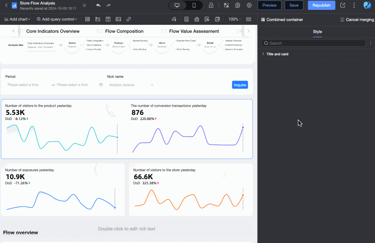Click the undo arrow icon
This screenshot has height=243, width=375.
[98, 5]
